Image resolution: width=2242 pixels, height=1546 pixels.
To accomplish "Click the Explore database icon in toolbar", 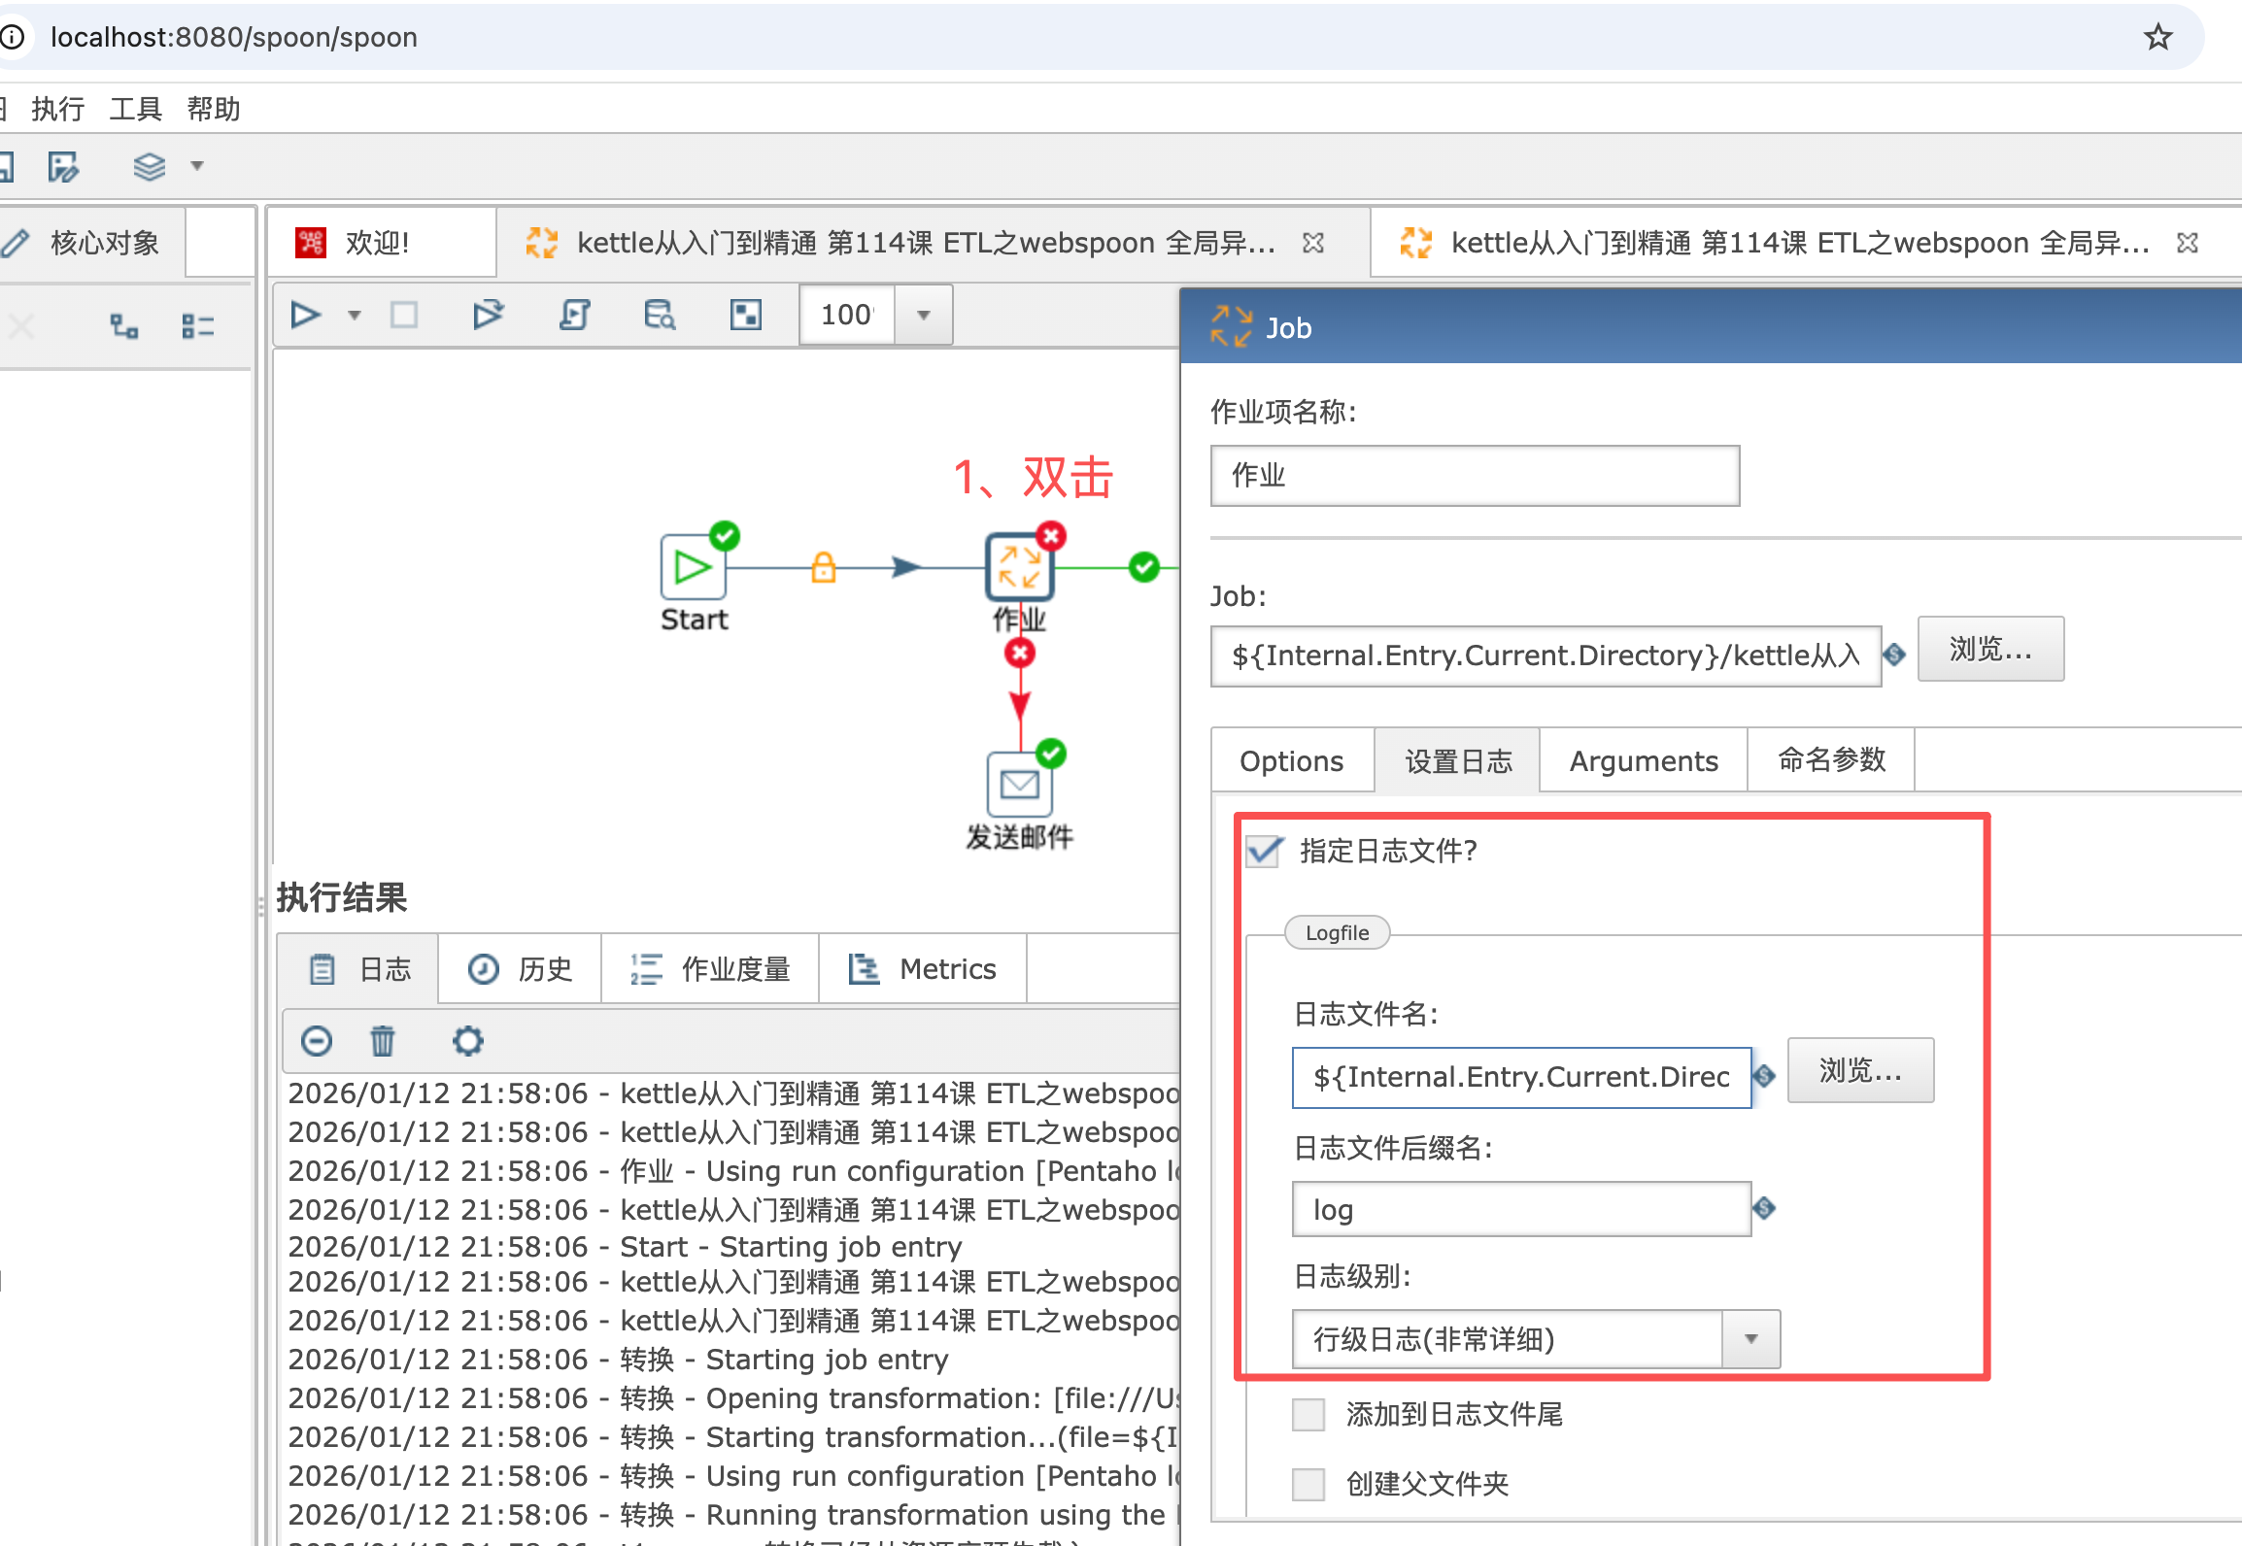I will [x=660, y=315].
